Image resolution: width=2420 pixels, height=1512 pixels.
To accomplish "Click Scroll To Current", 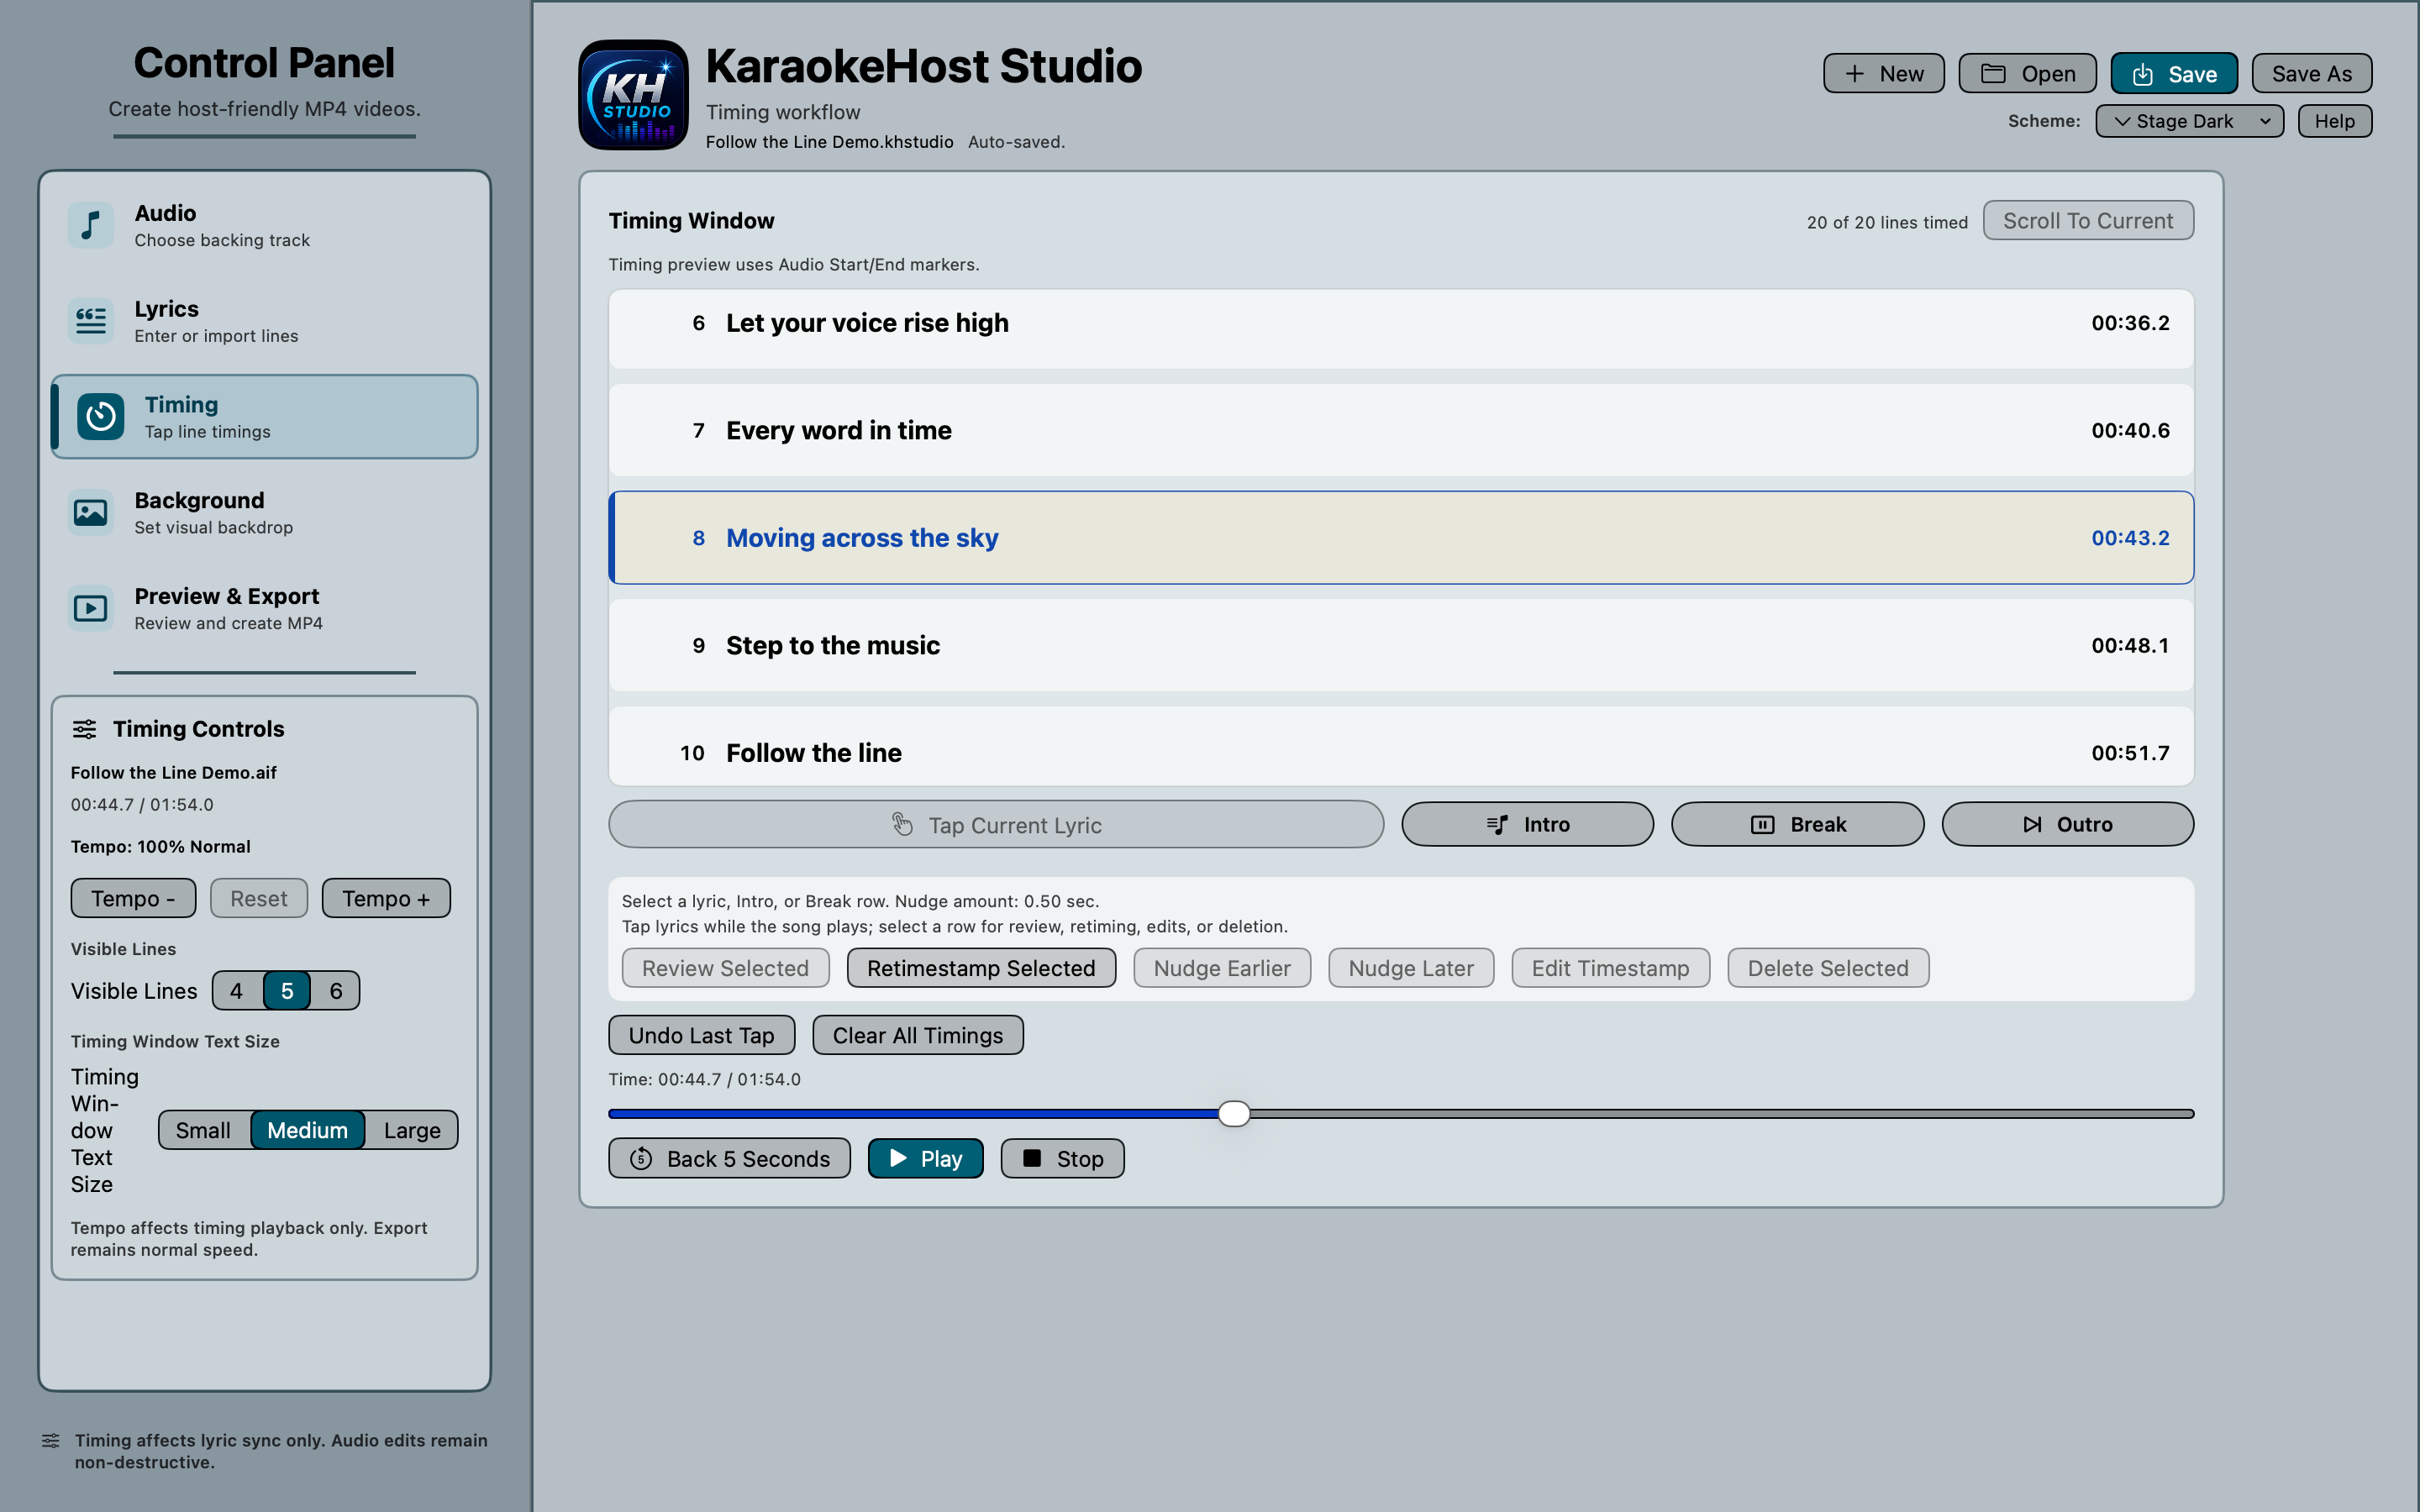I will [2088, 220].
